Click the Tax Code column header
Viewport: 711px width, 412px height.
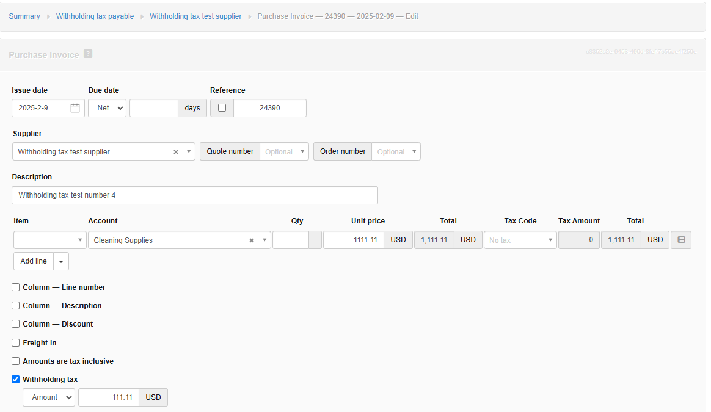tap(520, 221)
